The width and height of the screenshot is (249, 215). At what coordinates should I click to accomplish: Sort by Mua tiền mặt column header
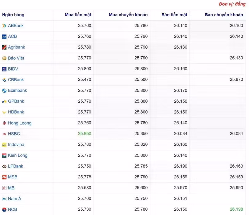78,15
